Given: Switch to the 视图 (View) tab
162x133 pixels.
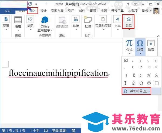Looking at the screenshot, I should tap(103, 11).
